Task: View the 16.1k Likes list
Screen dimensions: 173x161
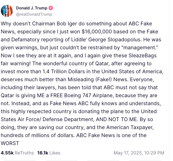Action: coord(49,153)
